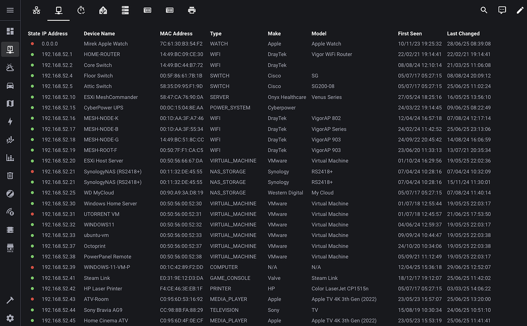Select the ESXi Host Server device name
Image resolution: width=527 pixels, height=326 pixels.
tap(103, 160)
